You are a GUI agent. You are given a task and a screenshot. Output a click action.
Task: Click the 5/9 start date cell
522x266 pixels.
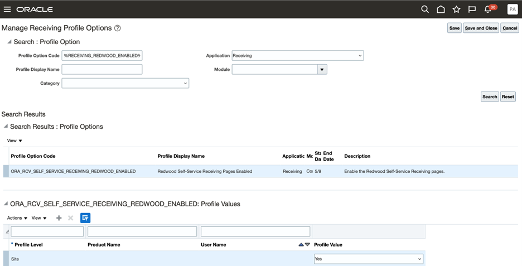318,171
